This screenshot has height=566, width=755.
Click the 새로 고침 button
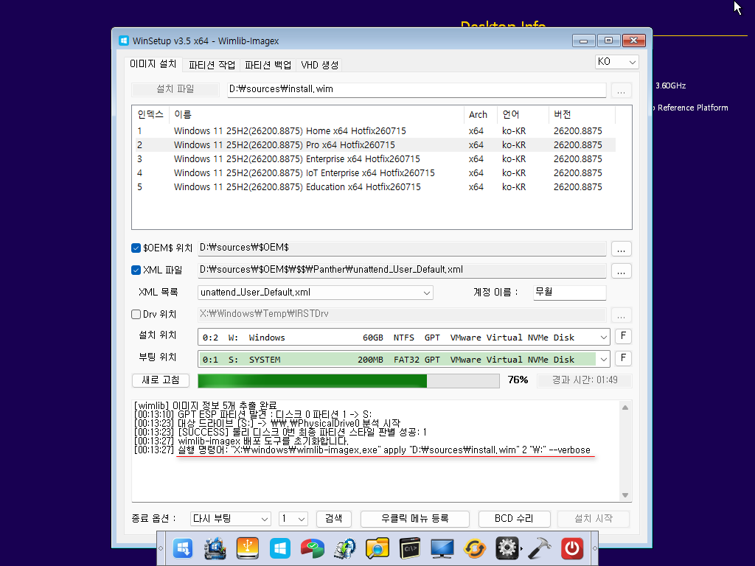(160, 380)
